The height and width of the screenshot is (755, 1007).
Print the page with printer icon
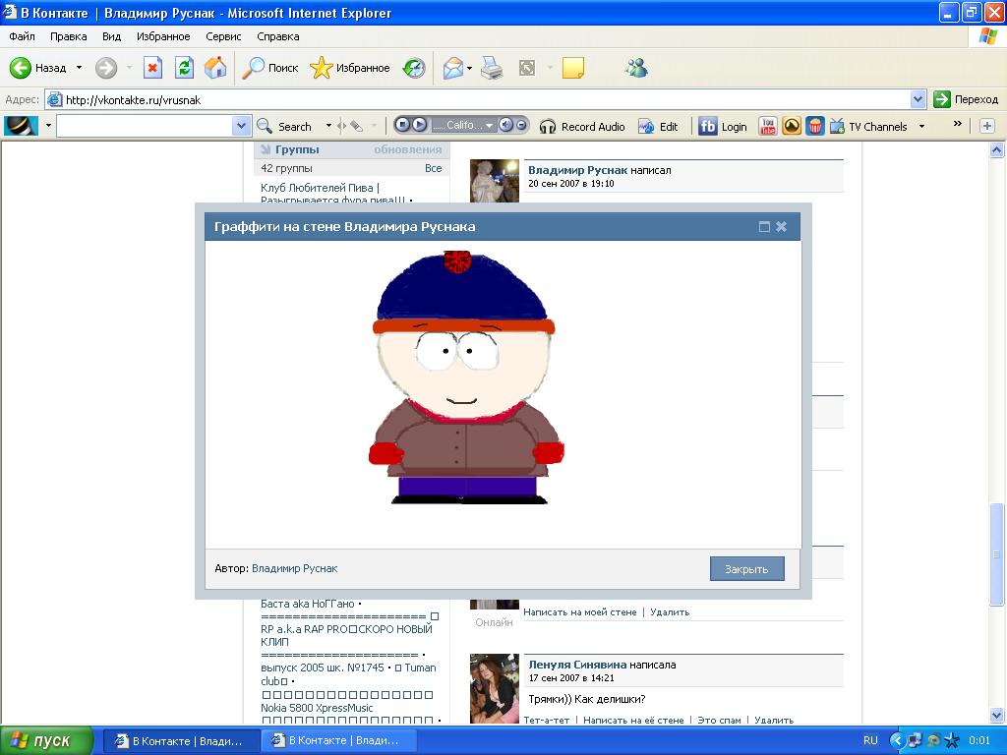(492, 68)
